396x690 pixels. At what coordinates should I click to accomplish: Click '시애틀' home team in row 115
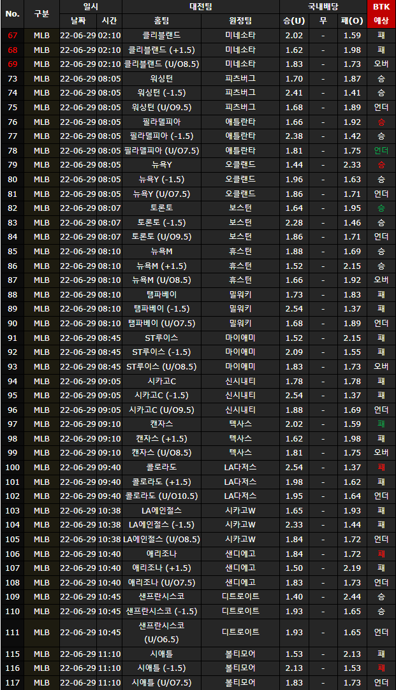162,654
